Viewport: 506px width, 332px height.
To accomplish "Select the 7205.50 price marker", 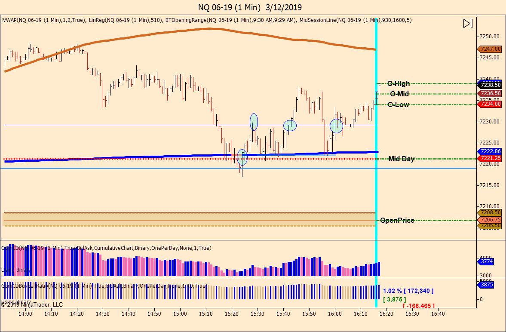I will 489,225.
